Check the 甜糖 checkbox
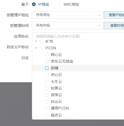This screenshot has width=124, height=126. (x=47, y=68)
